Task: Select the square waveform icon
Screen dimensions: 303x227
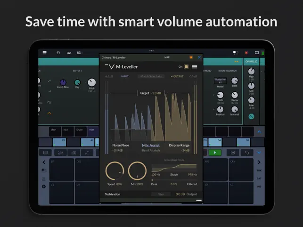Action: pos(49,102)
